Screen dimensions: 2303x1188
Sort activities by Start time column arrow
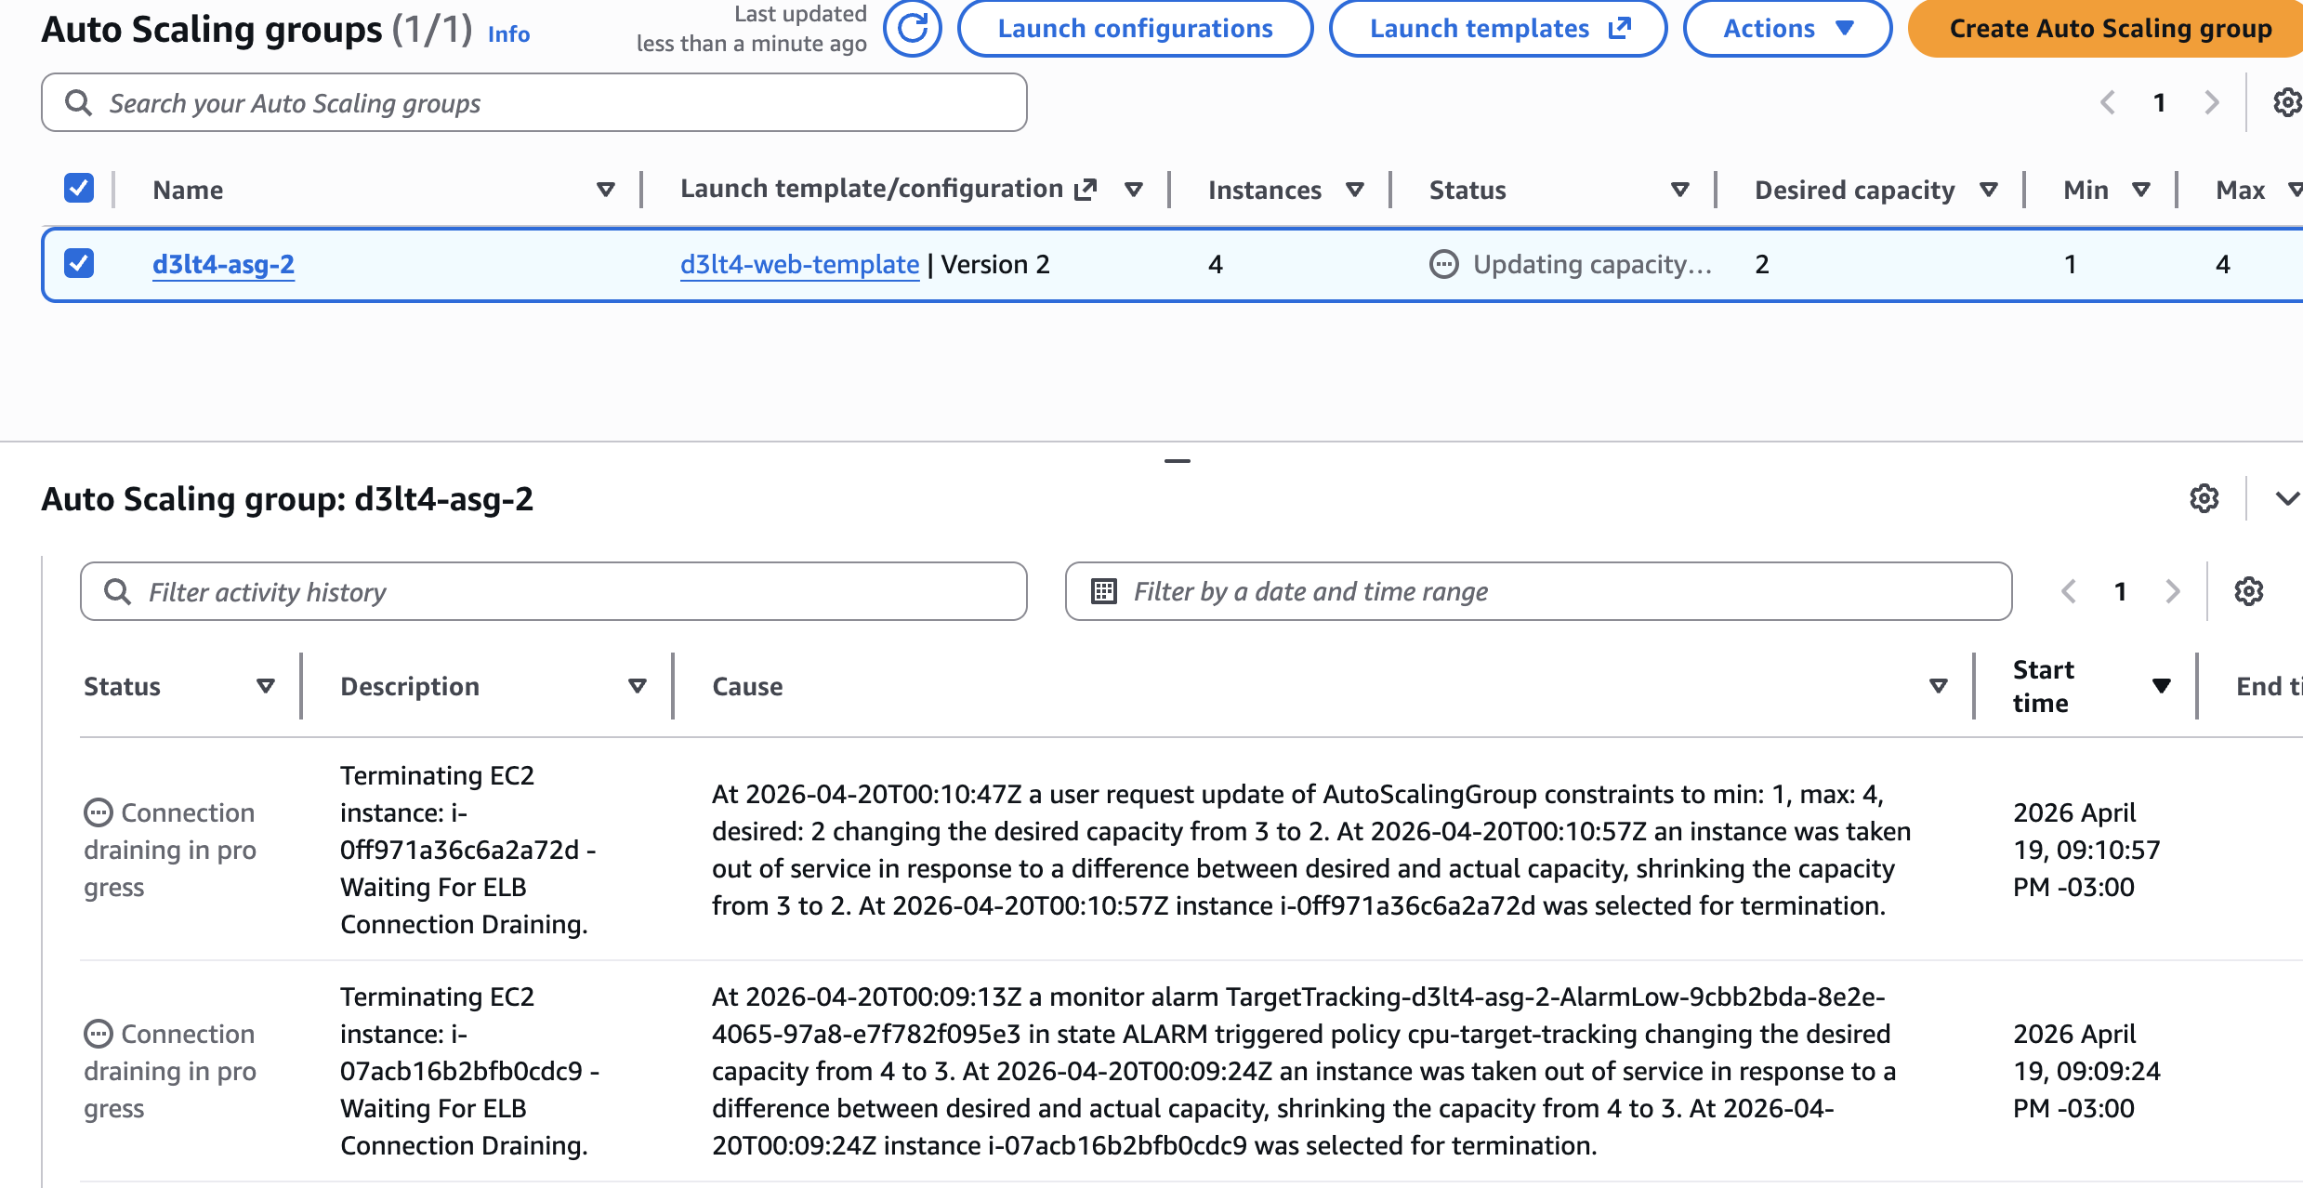[x=2161, y=686]
